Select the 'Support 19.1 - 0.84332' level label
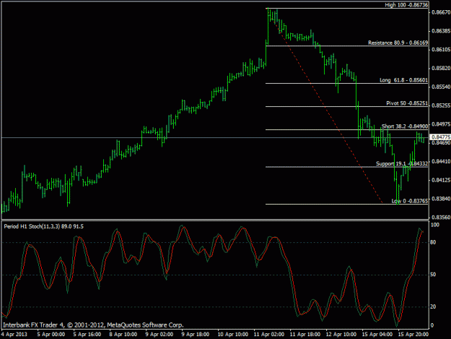Image resolution: width=451 pixels, height=339 pixels. point(402,163)
